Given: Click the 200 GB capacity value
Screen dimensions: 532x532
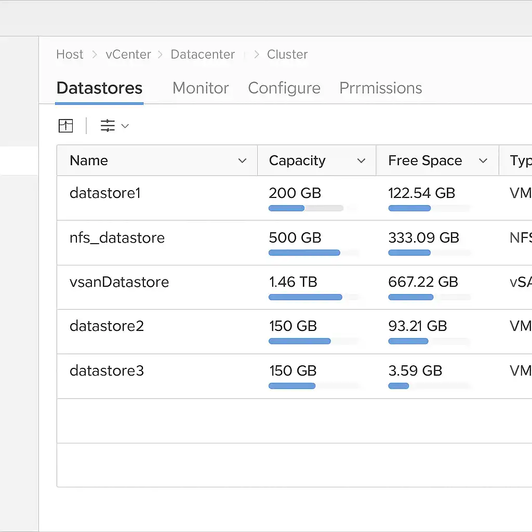Looking at the screenshot, I should [295, 193].
